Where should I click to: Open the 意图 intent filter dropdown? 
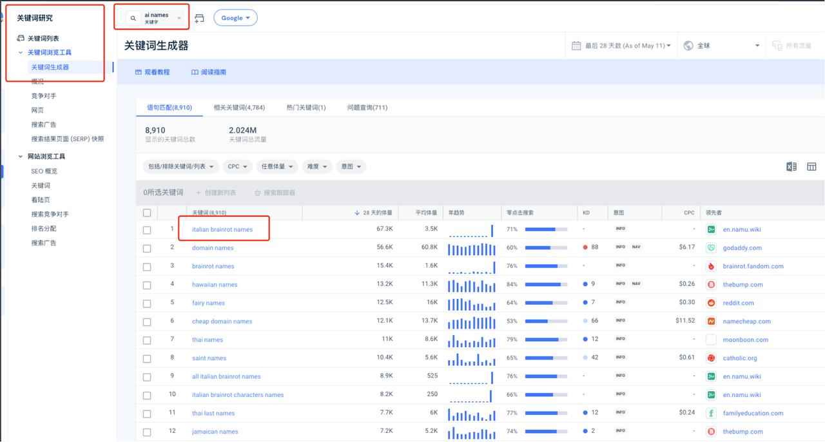pyautogui.click(x=351, y=167)
